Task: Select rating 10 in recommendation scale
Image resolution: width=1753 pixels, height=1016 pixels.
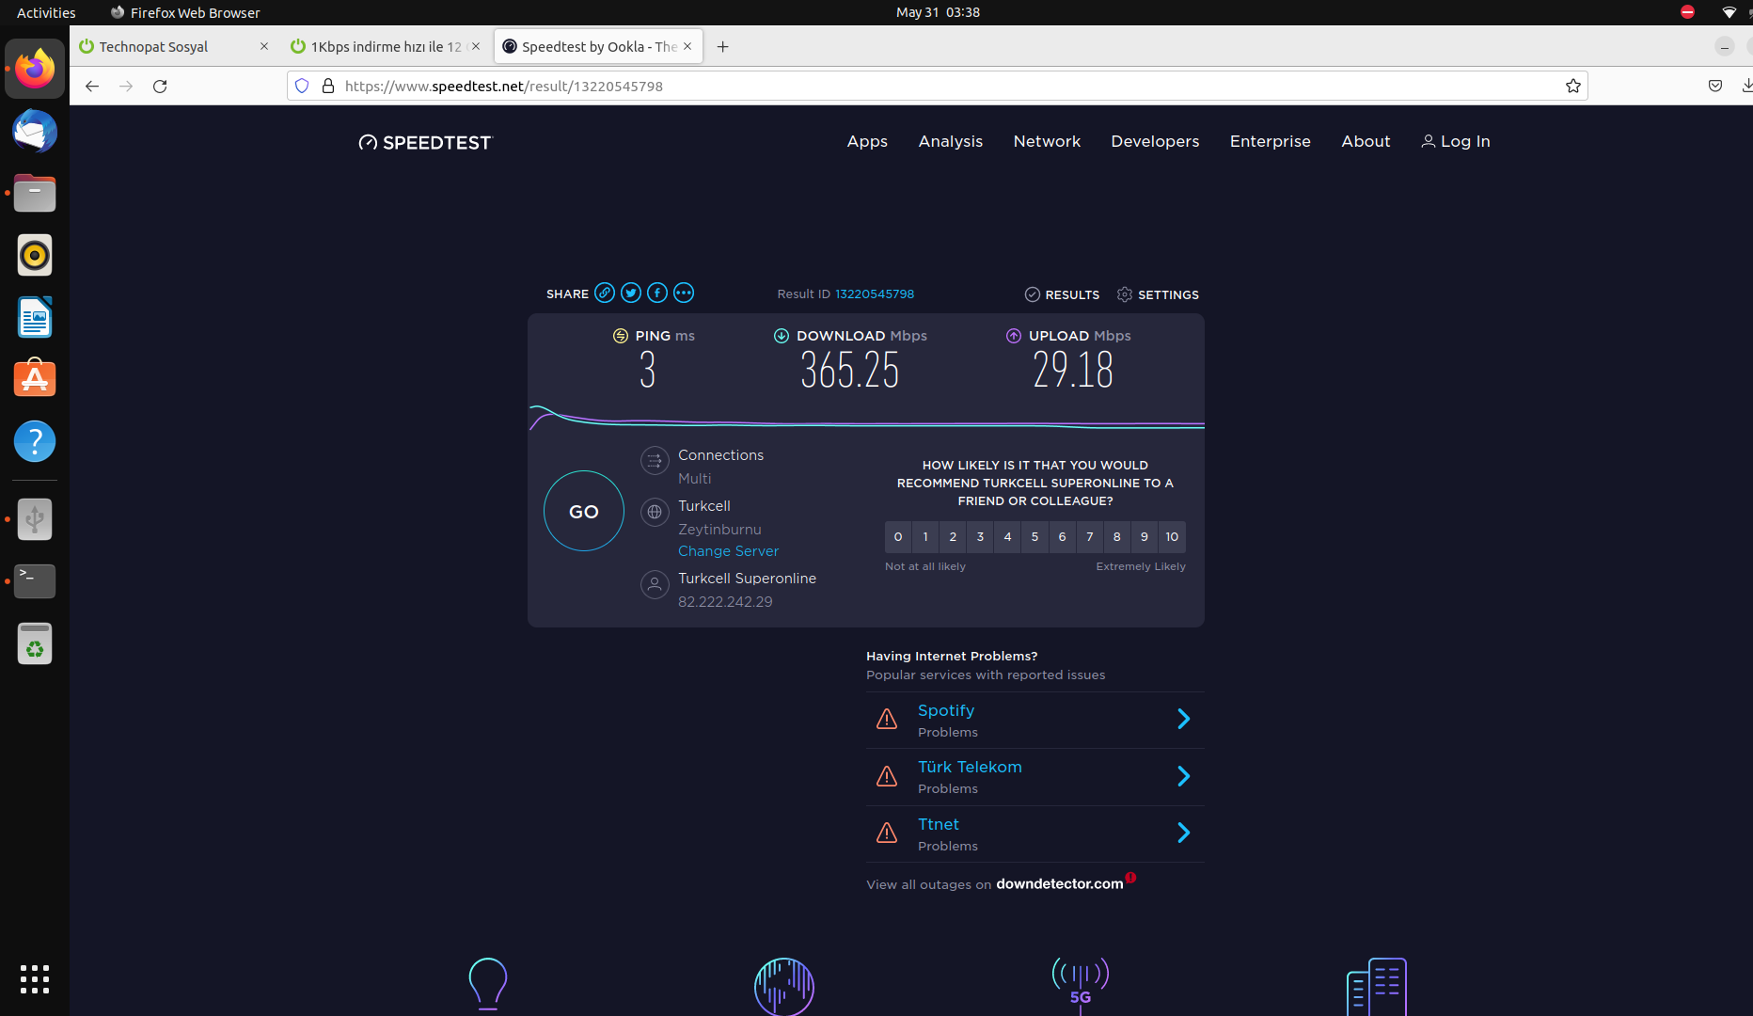Action: (1172, 537)
